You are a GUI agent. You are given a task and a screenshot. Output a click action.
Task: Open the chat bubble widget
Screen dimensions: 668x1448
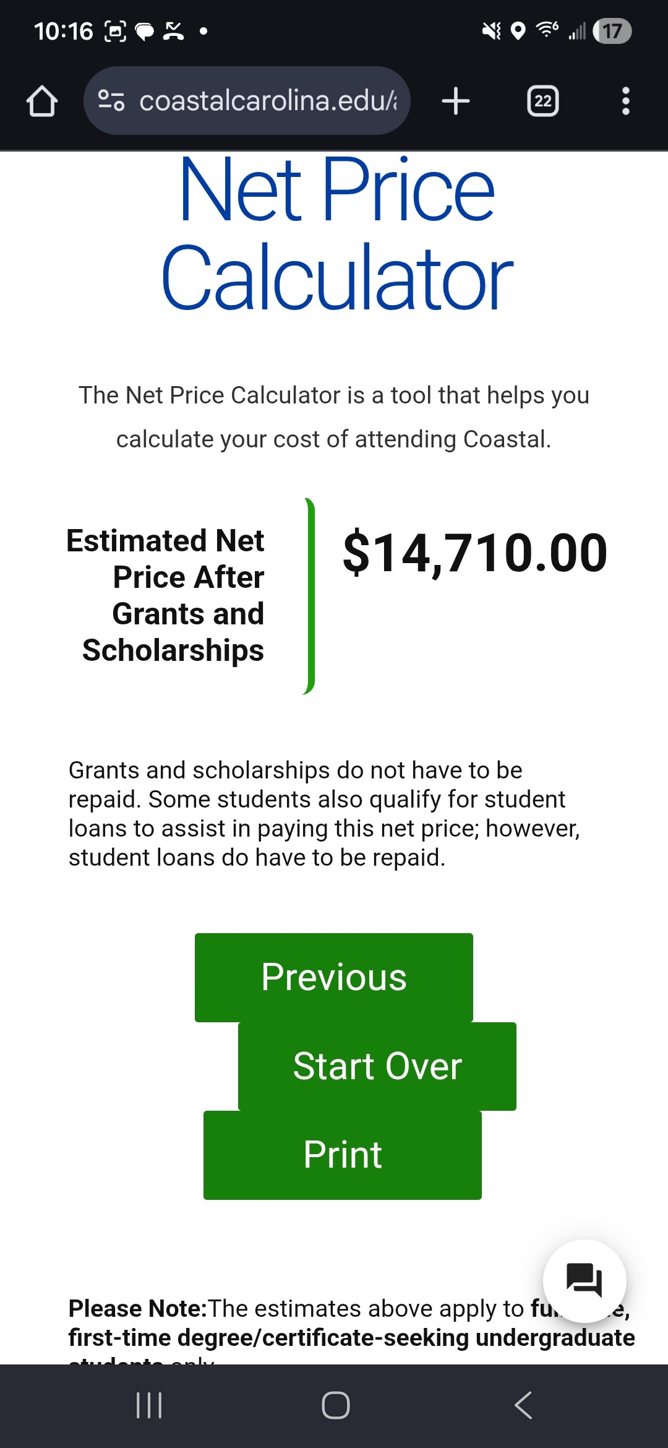[x=584, y=1280]
